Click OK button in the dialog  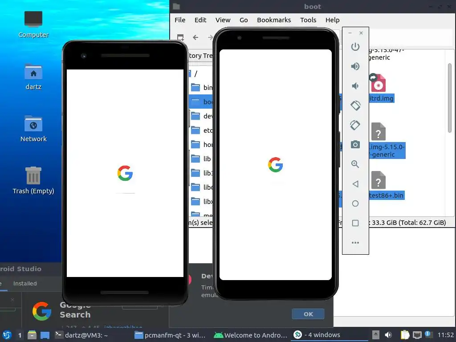[x=308, y=314]
